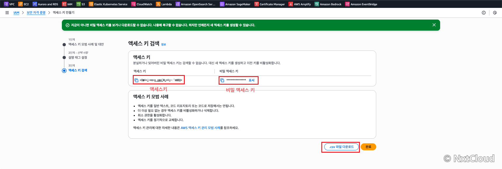Toggle the hamburger navigation menu
Screen dimensions: 502x169
pos(7,13)
